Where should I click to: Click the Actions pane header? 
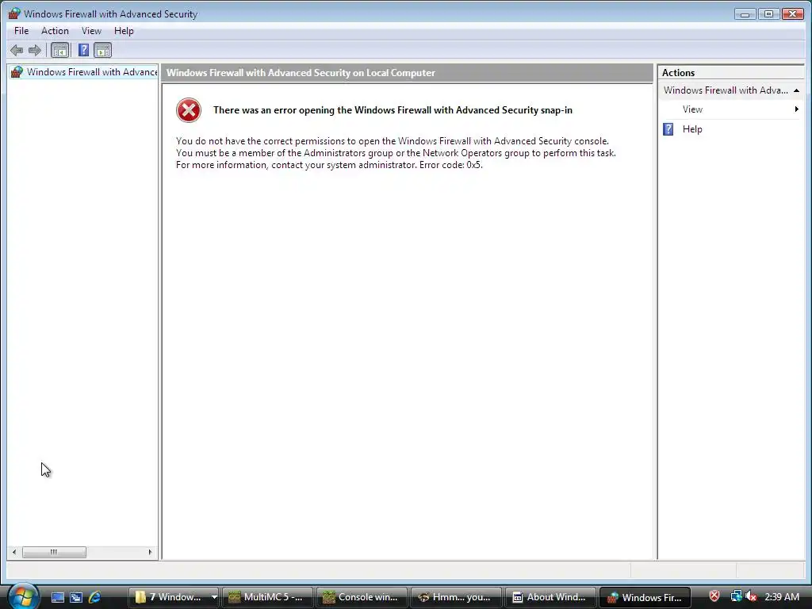[731, 72]
